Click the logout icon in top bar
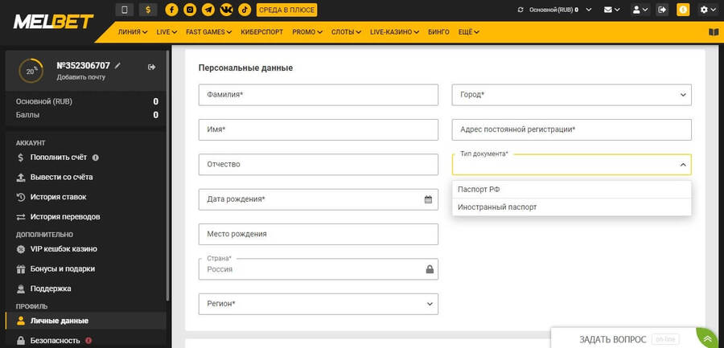This screenshot has width=724, height=348. click(x=662, y=10)
